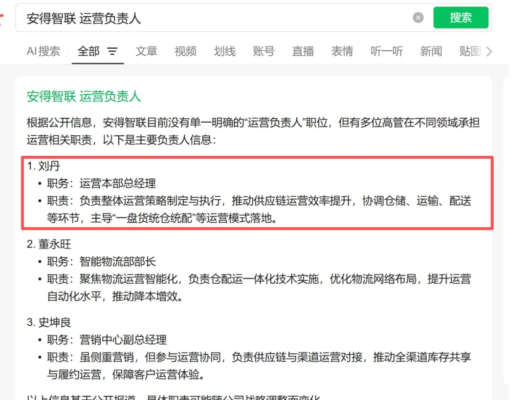The height and width of the screenshot is (400, 528).
Task: Open the 听一听 tab
Action: [x=387, y=51]
